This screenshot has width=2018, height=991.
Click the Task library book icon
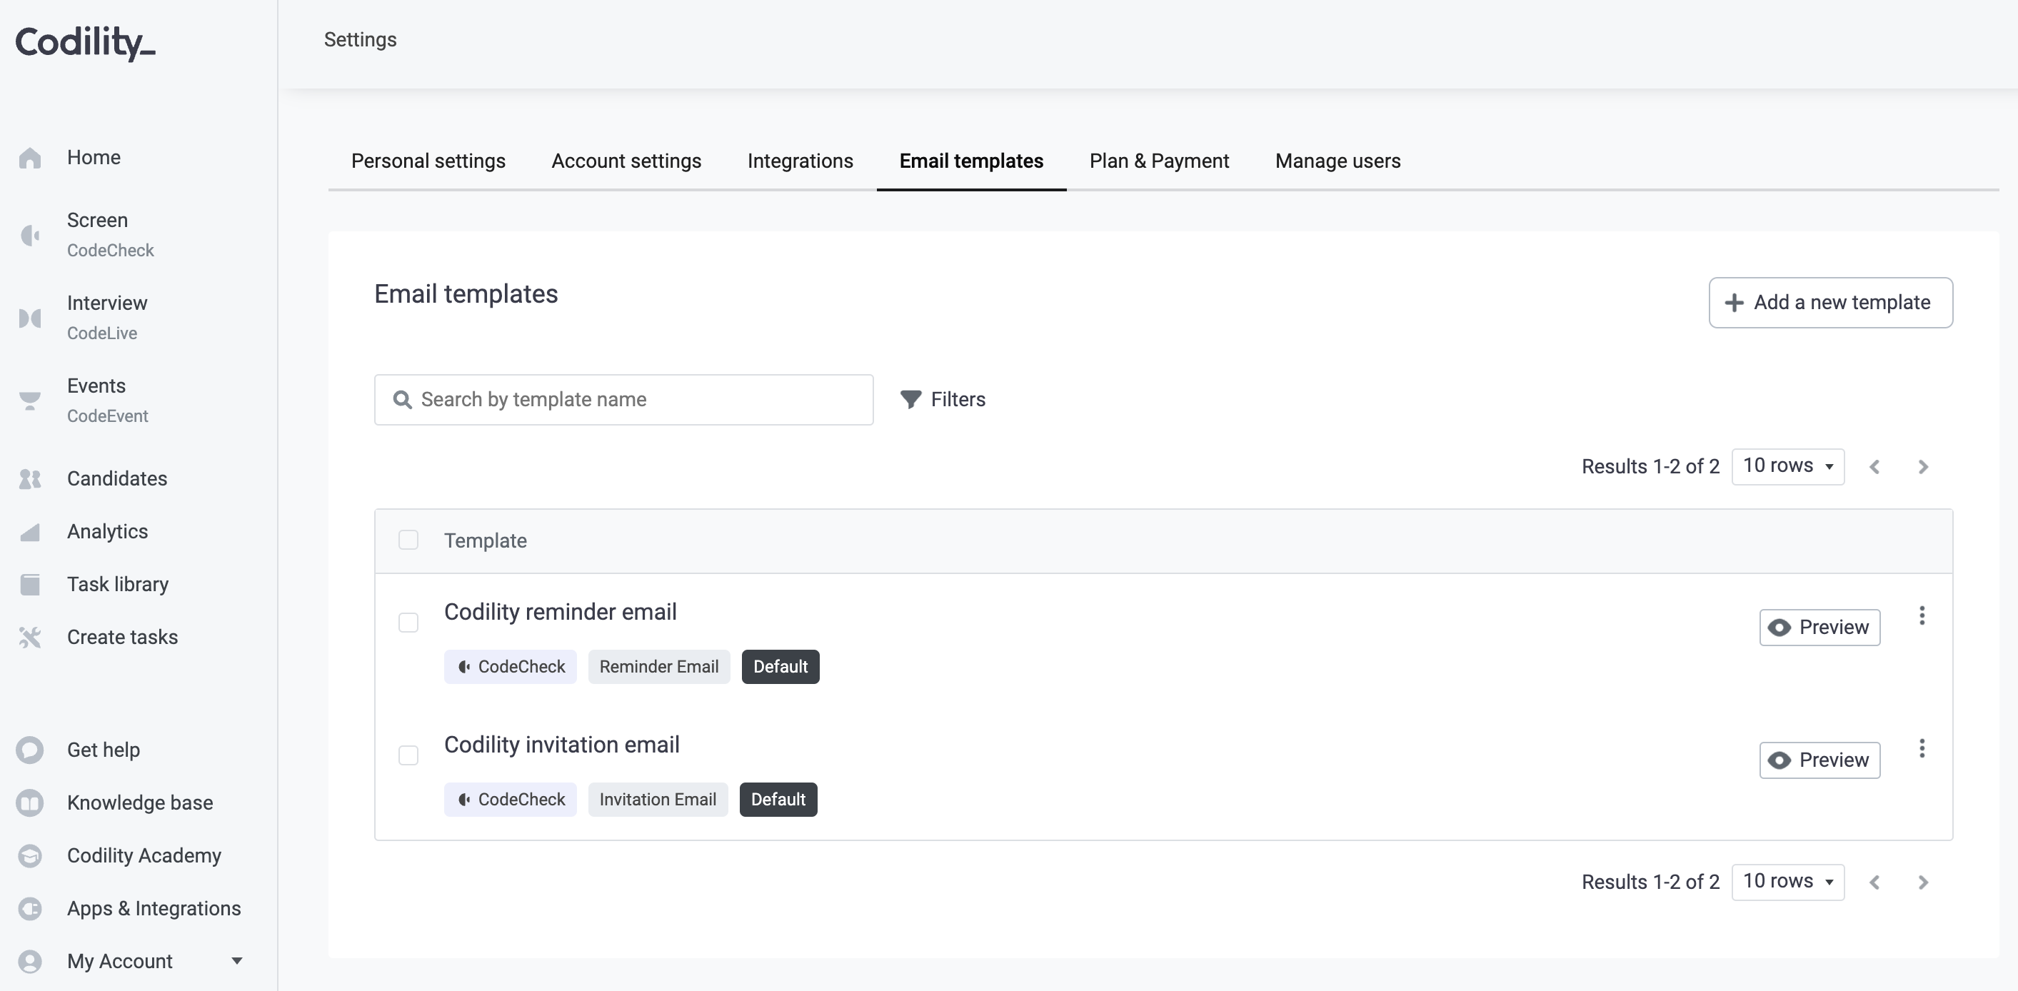30,585
